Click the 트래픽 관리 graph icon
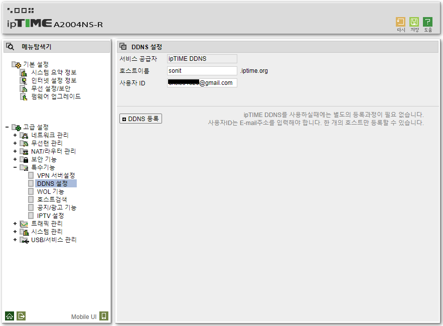The height and width of the screenshot is (326, 443). [x=24, y=224]
